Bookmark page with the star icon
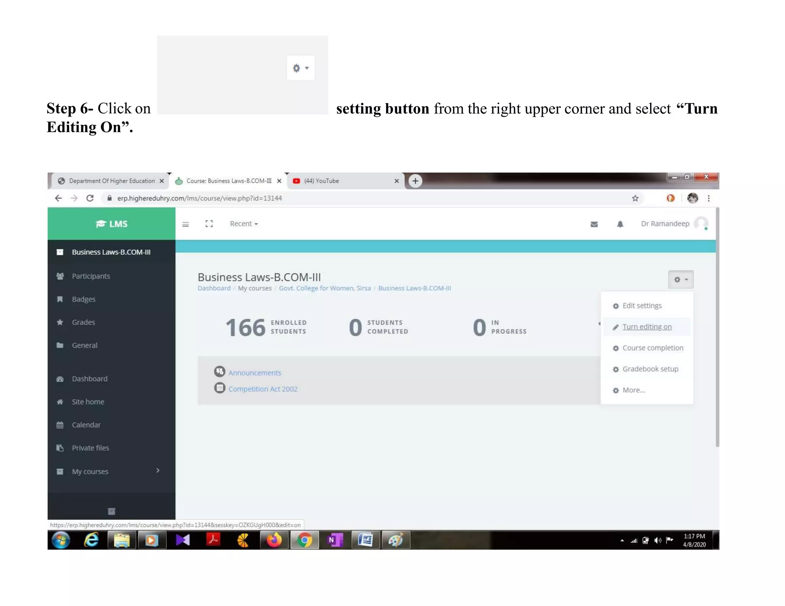 coord(635,198)
